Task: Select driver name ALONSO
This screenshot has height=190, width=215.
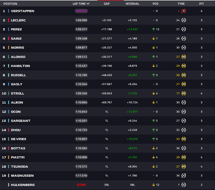Action: pos(18,57)
